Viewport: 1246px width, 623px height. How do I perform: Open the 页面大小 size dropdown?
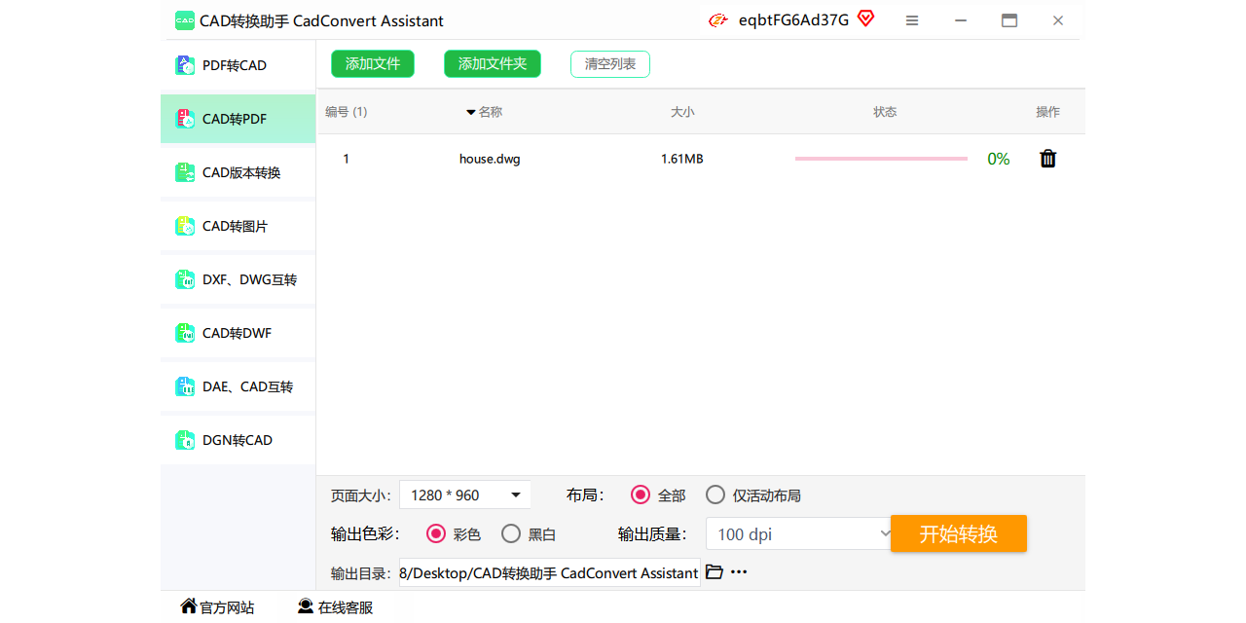(x=465, y=495)
